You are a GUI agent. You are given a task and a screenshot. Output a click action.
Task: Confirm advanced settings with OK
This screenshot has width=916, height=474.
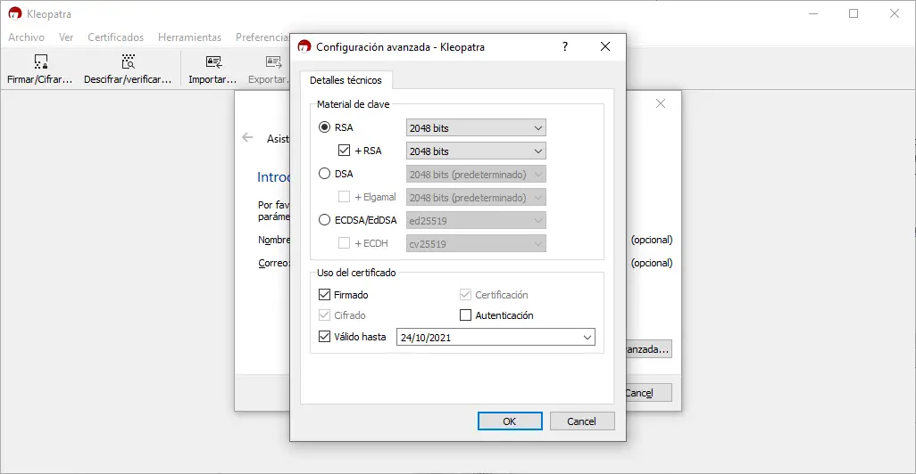click(x=510, y=421)
